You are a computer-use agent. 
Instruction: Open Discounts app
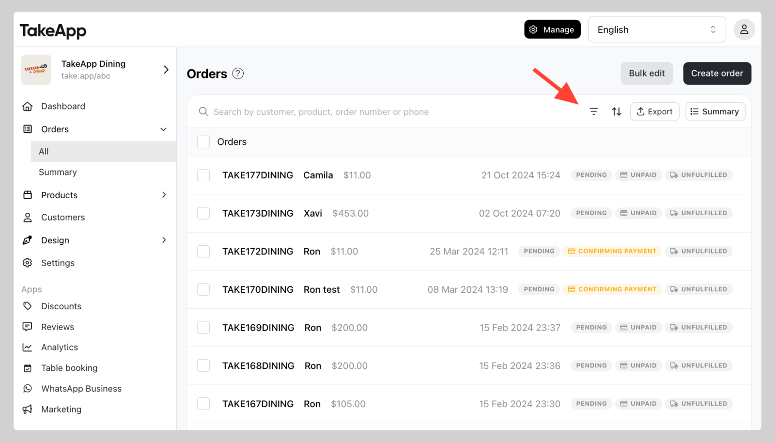(x=61, y=306)
